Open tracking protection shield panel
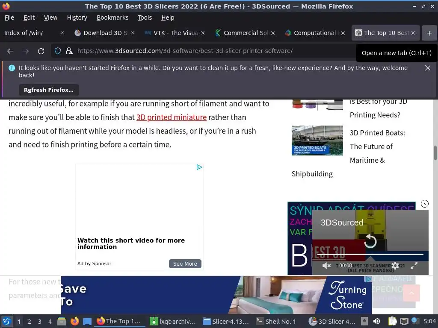The width and height of the screenshot is (438, 328). (x=58, y=51)
